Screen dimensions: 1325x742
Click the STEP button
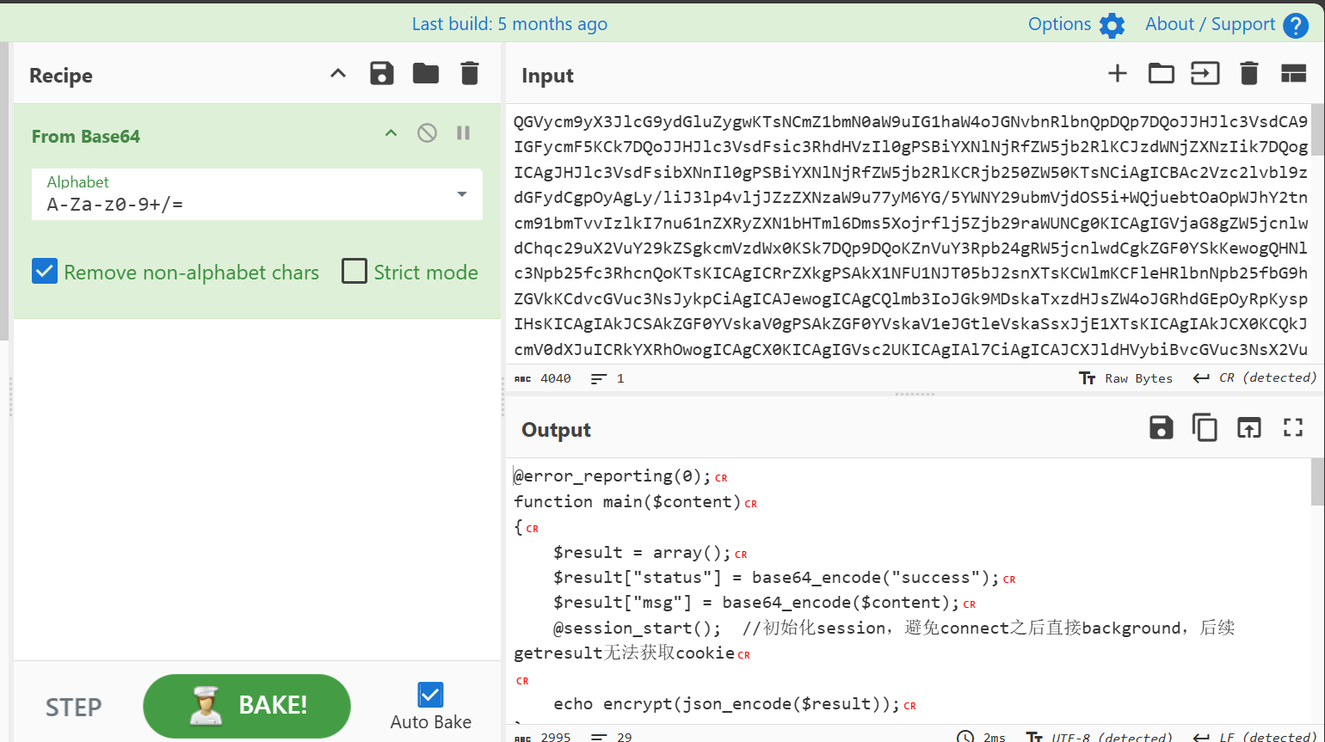coord(73,707)
